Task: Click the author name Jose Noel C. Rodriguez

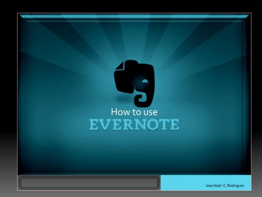Action: pos(225,186)
